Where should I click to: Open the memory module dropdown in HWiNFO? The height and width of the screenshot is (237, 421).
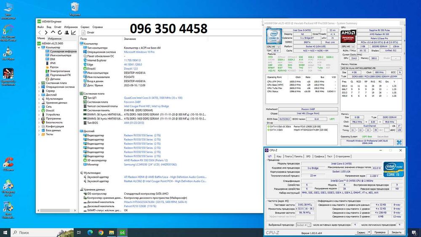pyautogui.click(x=371, y=68)
